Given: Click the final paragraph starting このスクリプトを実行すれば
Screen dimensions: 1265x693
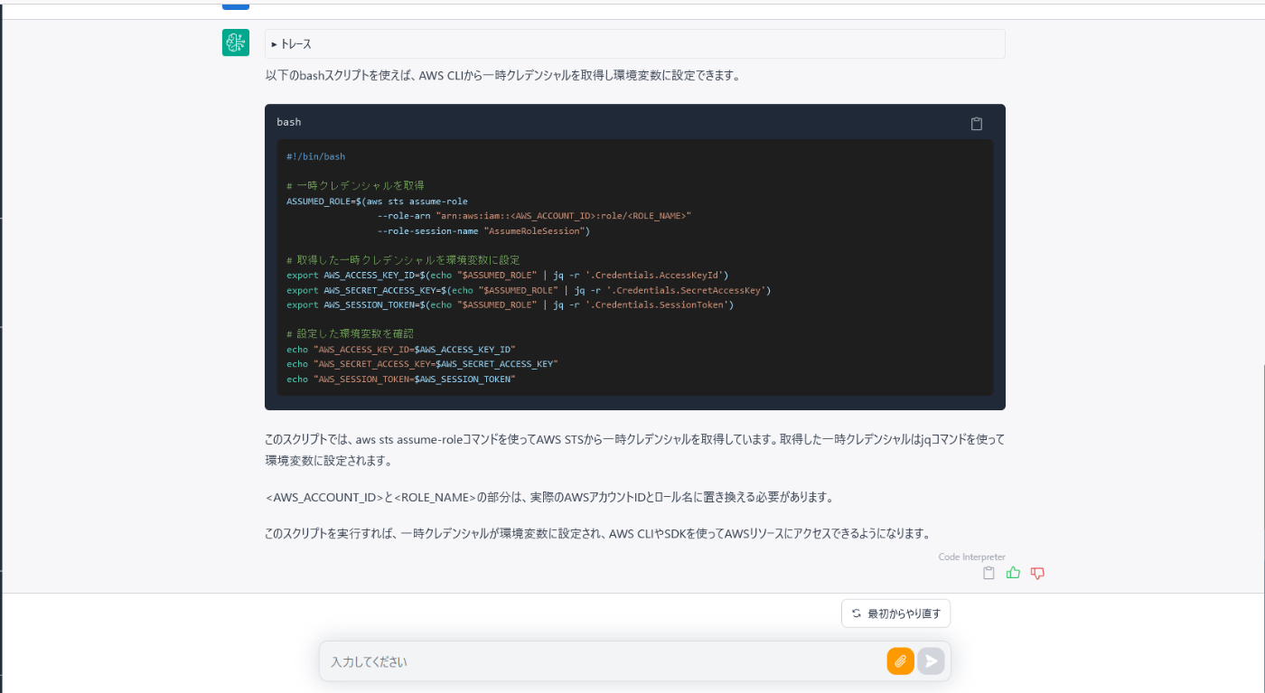Looking at the screenshot, I should [x=598, y=533].
